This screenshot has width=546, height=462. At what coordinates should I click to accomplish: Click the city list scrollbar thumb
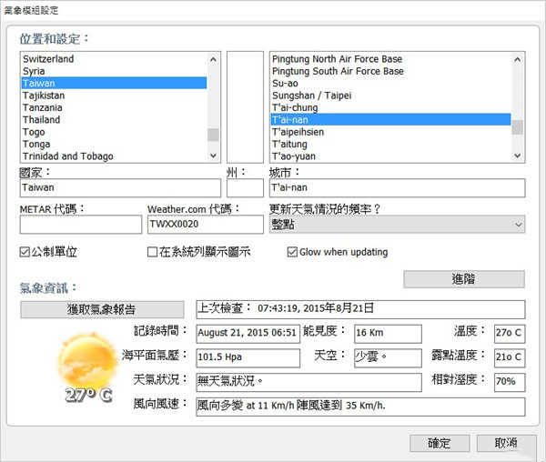[518, 127]
